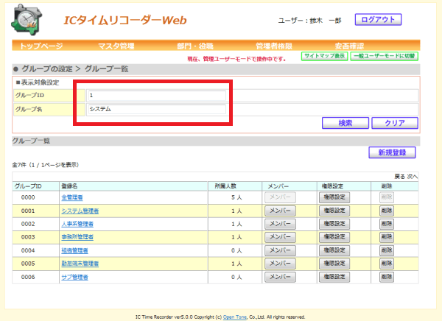Viewport: 442px width, 321px height.
Task: Open the 部門・役職 menu
Action: point(195,46)
